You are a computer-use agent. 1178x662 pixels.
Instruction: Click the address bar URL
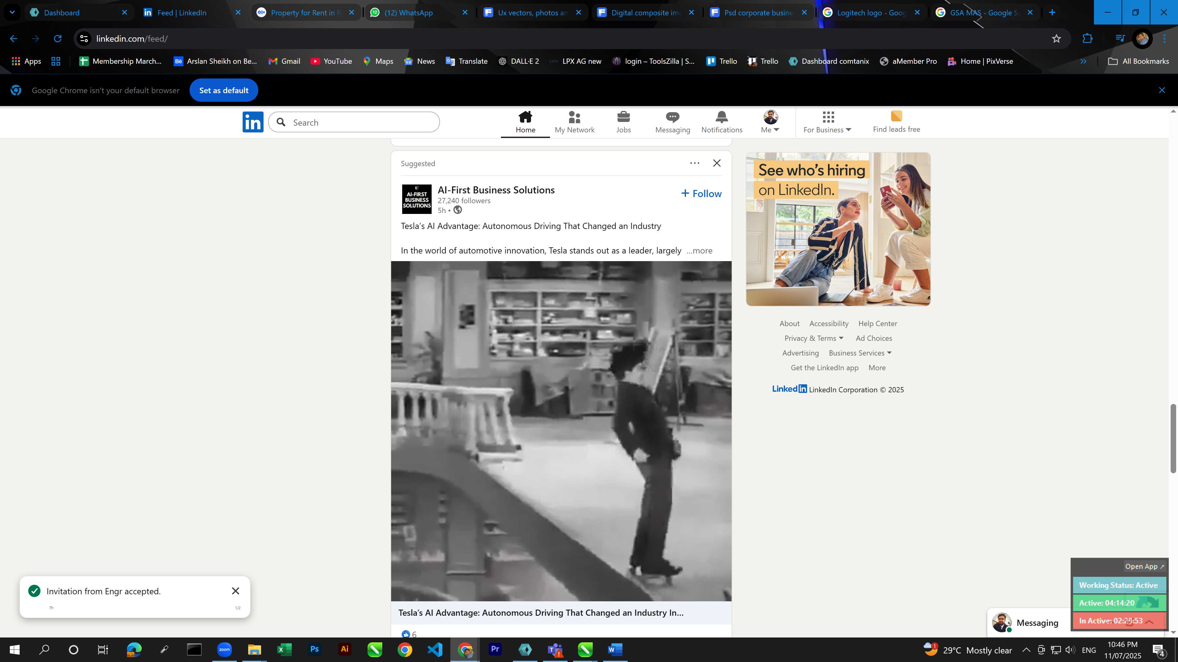click(x=132, y=39)
